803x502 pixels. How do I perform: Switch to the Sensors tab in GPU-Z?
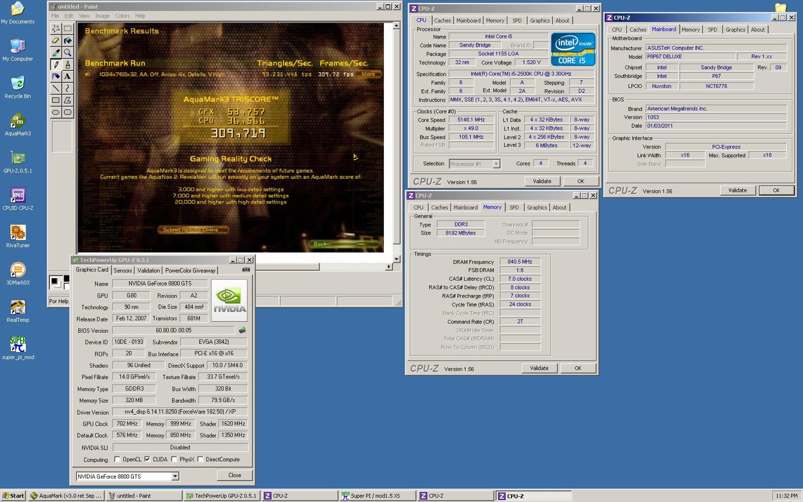(123, 270)
